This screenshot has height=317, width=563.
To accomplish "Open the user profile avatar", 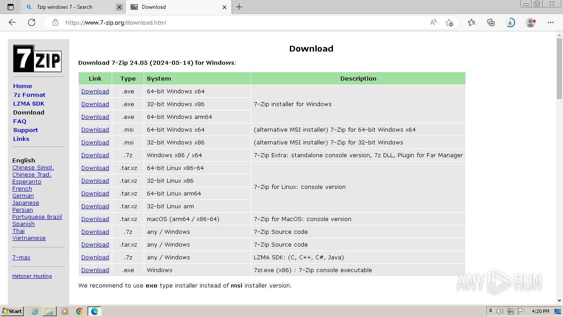I will tap(531, 22).
